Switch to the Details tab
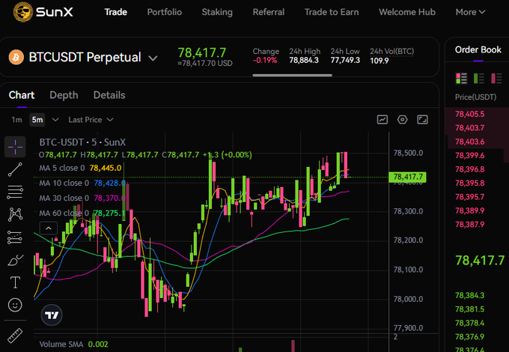Image resolution: width=509 pixels, height=352 pixels. [109, 95]
